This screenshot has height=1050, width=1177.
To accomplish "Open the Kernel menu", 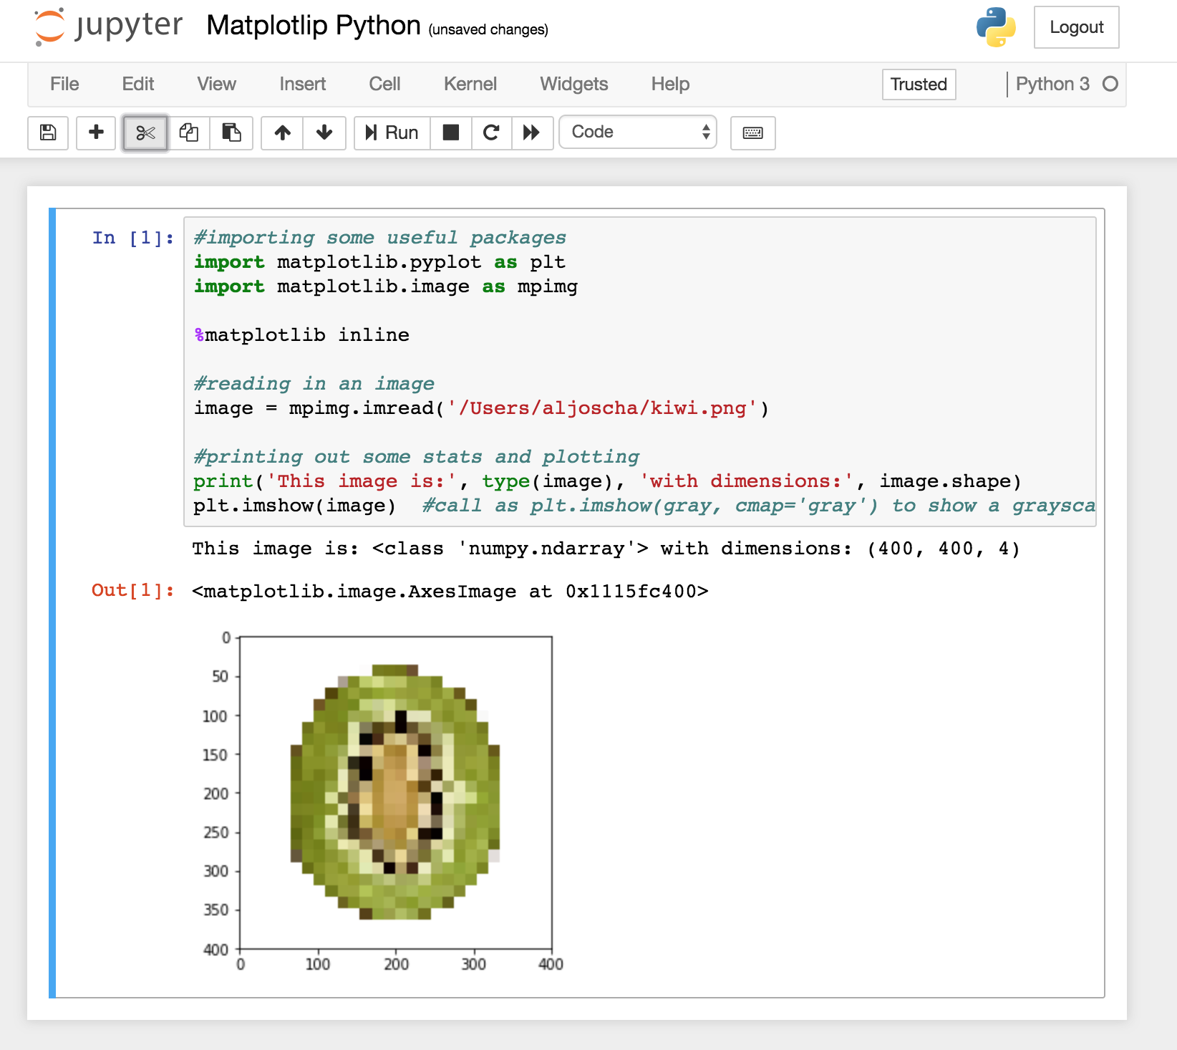I will (x=470, y=84).
